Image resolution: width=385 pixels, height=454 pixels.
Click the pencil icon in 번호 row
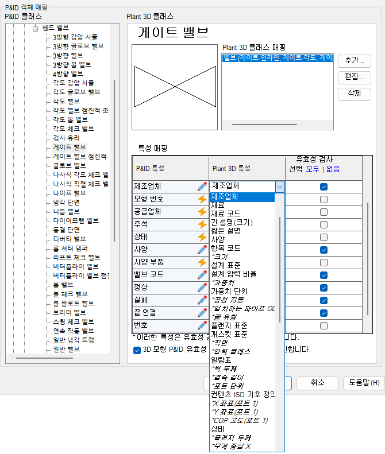tap(202, 325)
